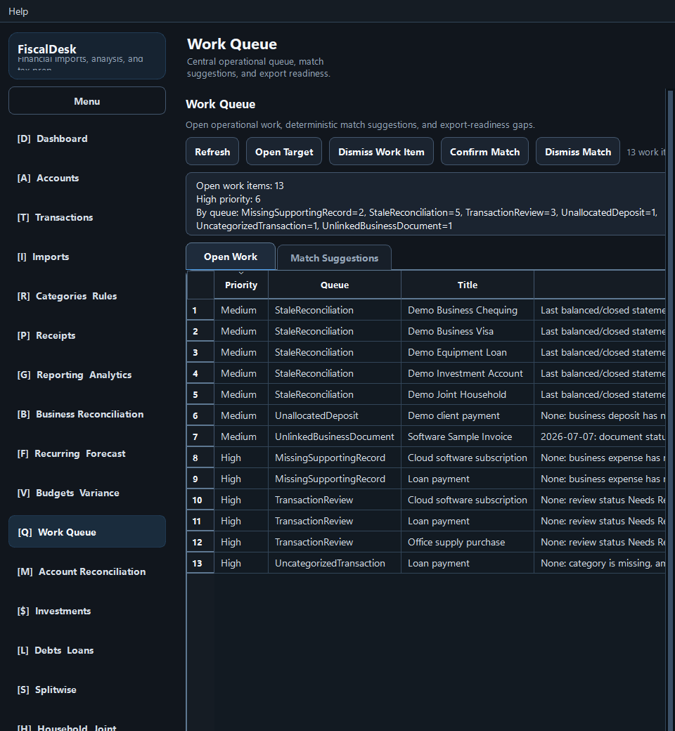Click Loan payment title in row 9
Screen dimensions: 675x731
468,479
